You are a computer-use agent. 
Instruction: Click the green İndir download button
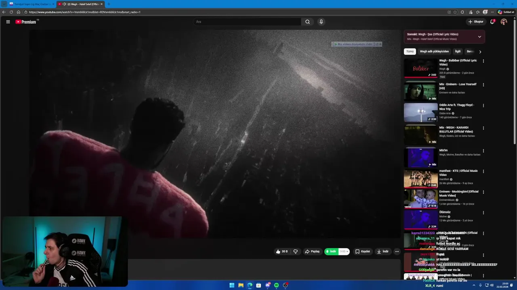click(x=331, y=251)
